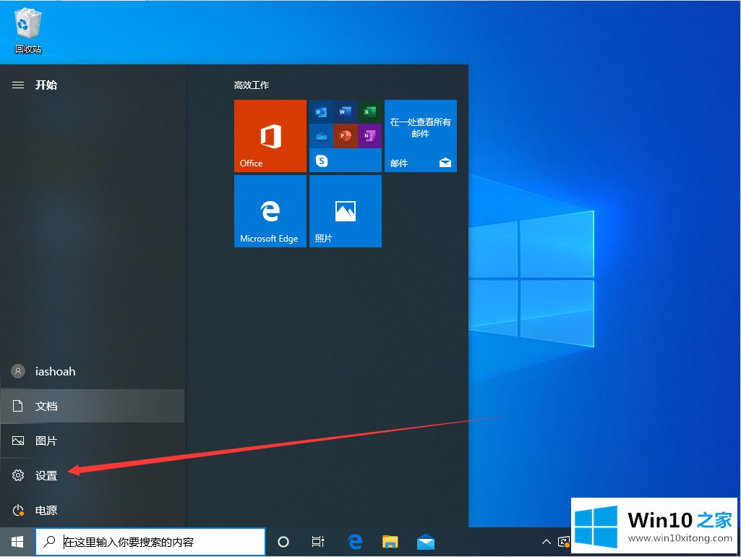Click the Cortana circle icon

(283, 542)
